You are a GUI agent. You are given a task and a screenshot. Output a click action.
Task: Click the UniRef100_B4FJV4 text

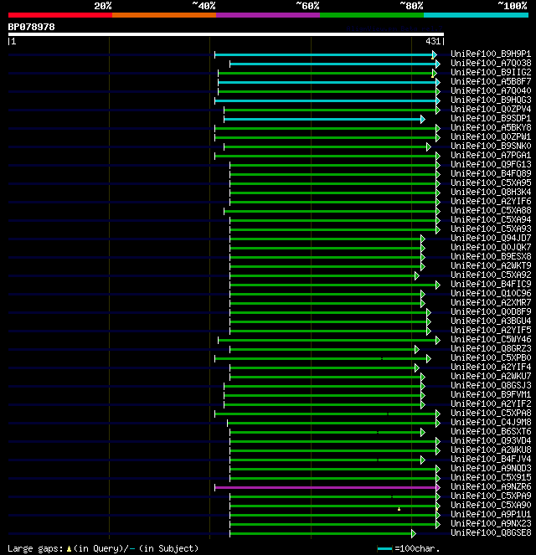point(491,459)
